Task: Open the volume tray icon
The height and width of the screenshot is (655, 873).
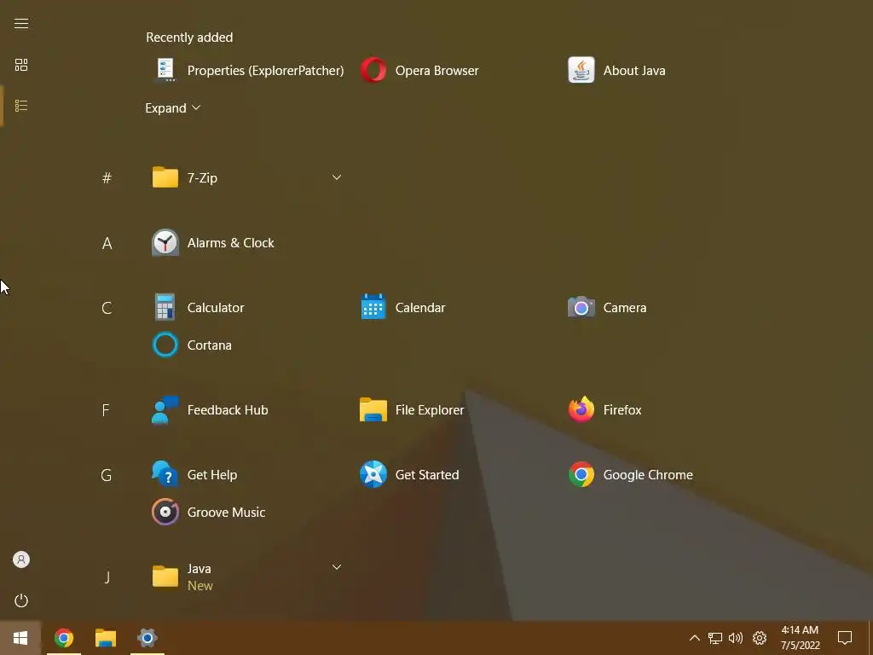Action: [736, 638]
